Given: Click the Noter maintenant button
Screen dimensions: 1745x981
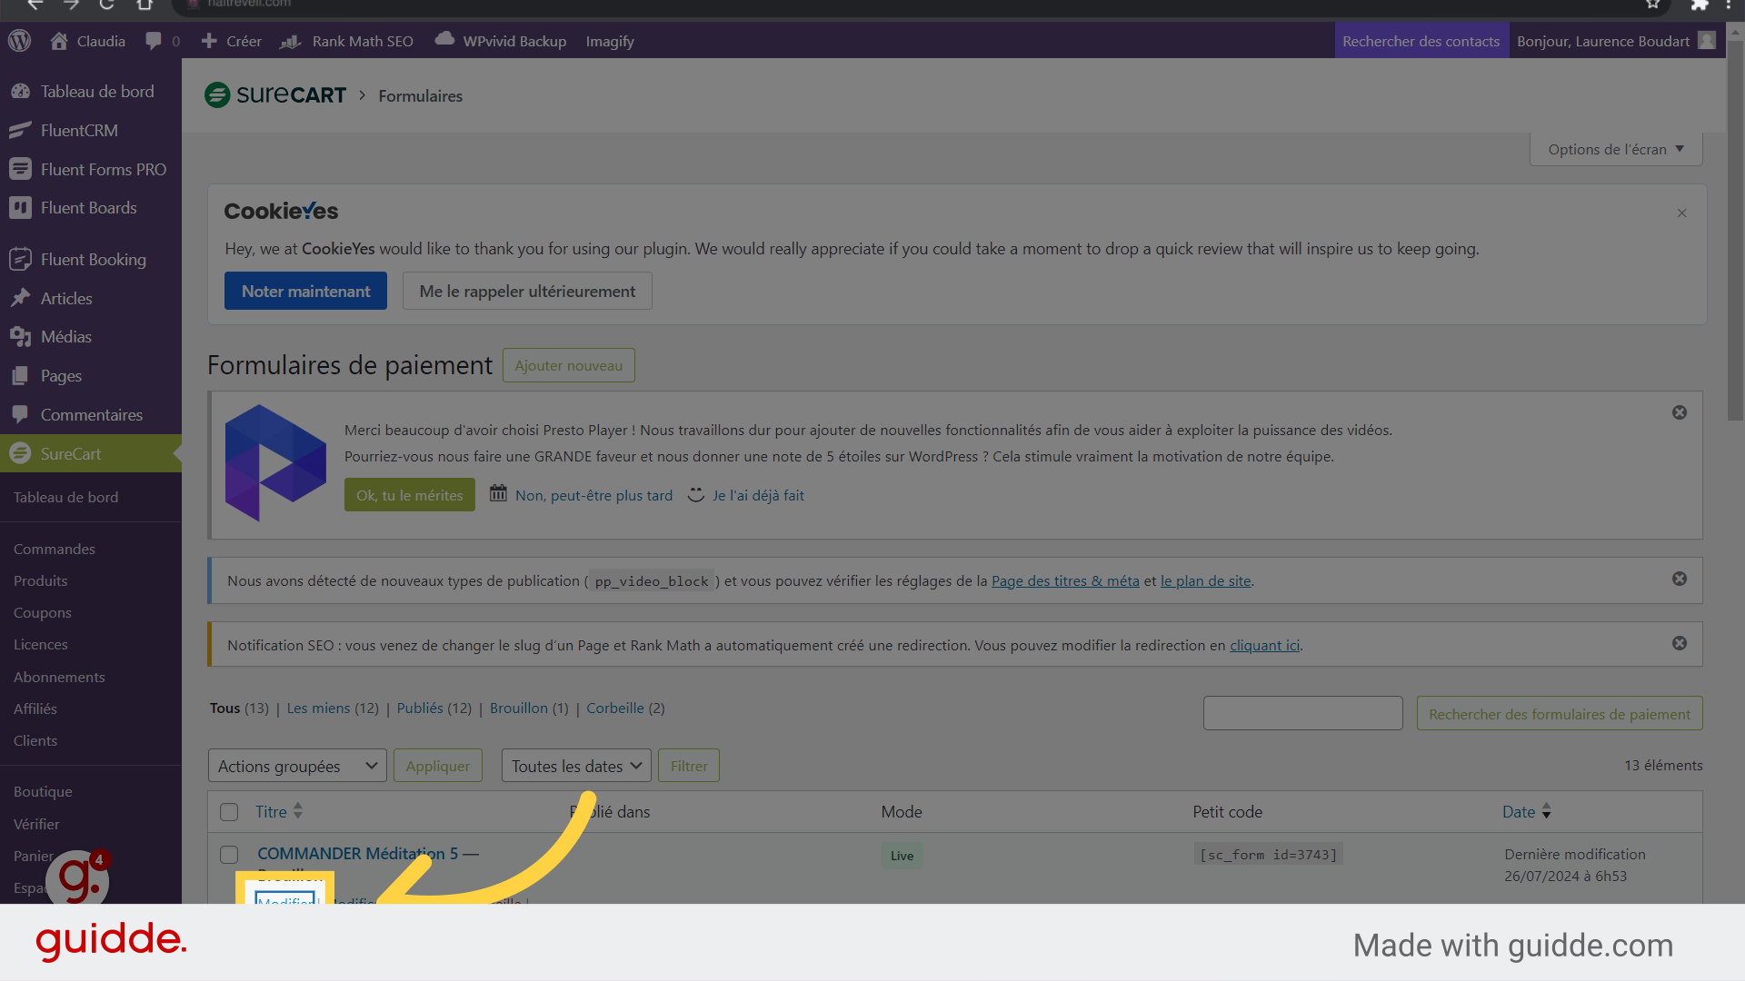Looking at the screenshot, I should (x=305, y=291).
